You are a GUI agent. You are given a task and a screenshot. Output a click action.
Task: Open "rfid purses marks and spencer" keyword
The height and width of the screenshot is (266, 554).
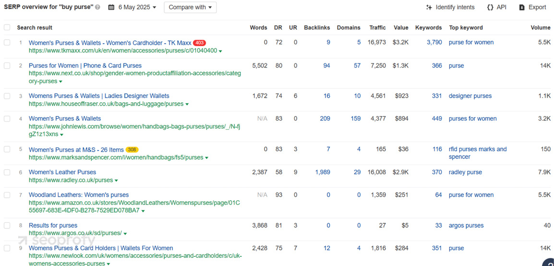tap(478, 153)
